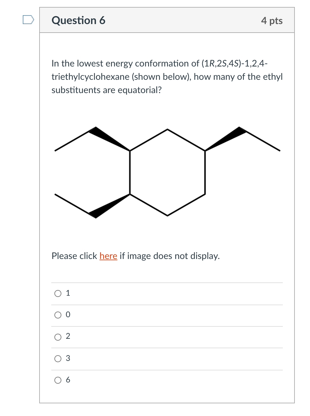Click the question header bar
This screenshot has width=310, height=416.
(167, 20)
